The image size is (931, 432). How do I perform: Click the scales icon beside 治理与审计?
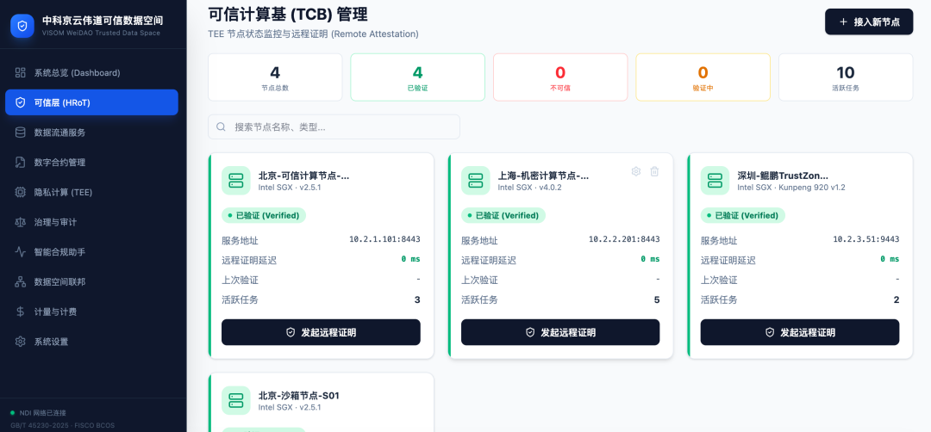[x=20, y=222]
